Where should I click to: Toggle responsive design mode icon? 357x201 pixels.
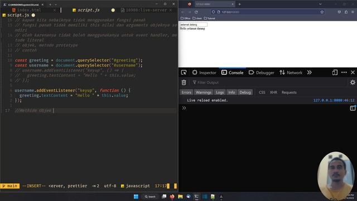(x=335, y=73)
